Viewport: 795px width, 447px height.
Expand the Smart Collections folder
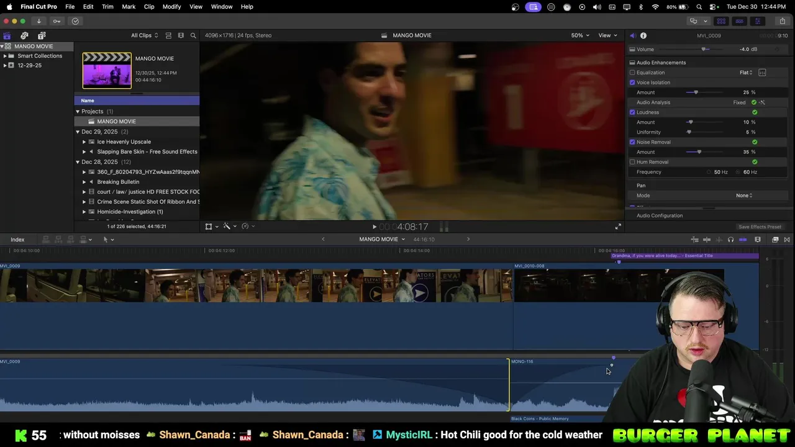[x=5, y=56]
